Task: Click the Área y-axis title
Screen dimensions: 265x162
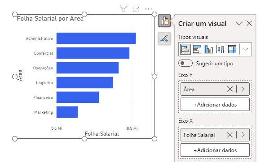Action: point(20,75)
